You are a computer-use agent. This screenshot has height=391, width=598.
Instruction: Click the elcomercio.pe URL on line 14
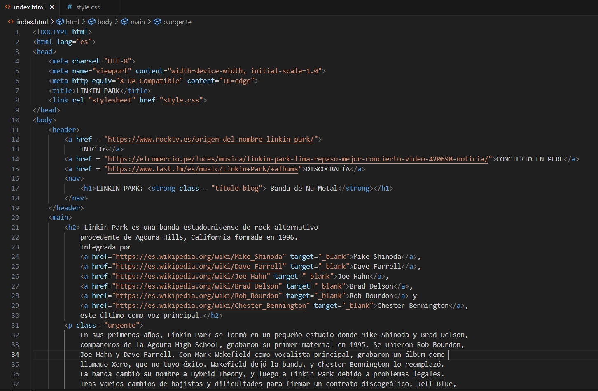(298, 159)
